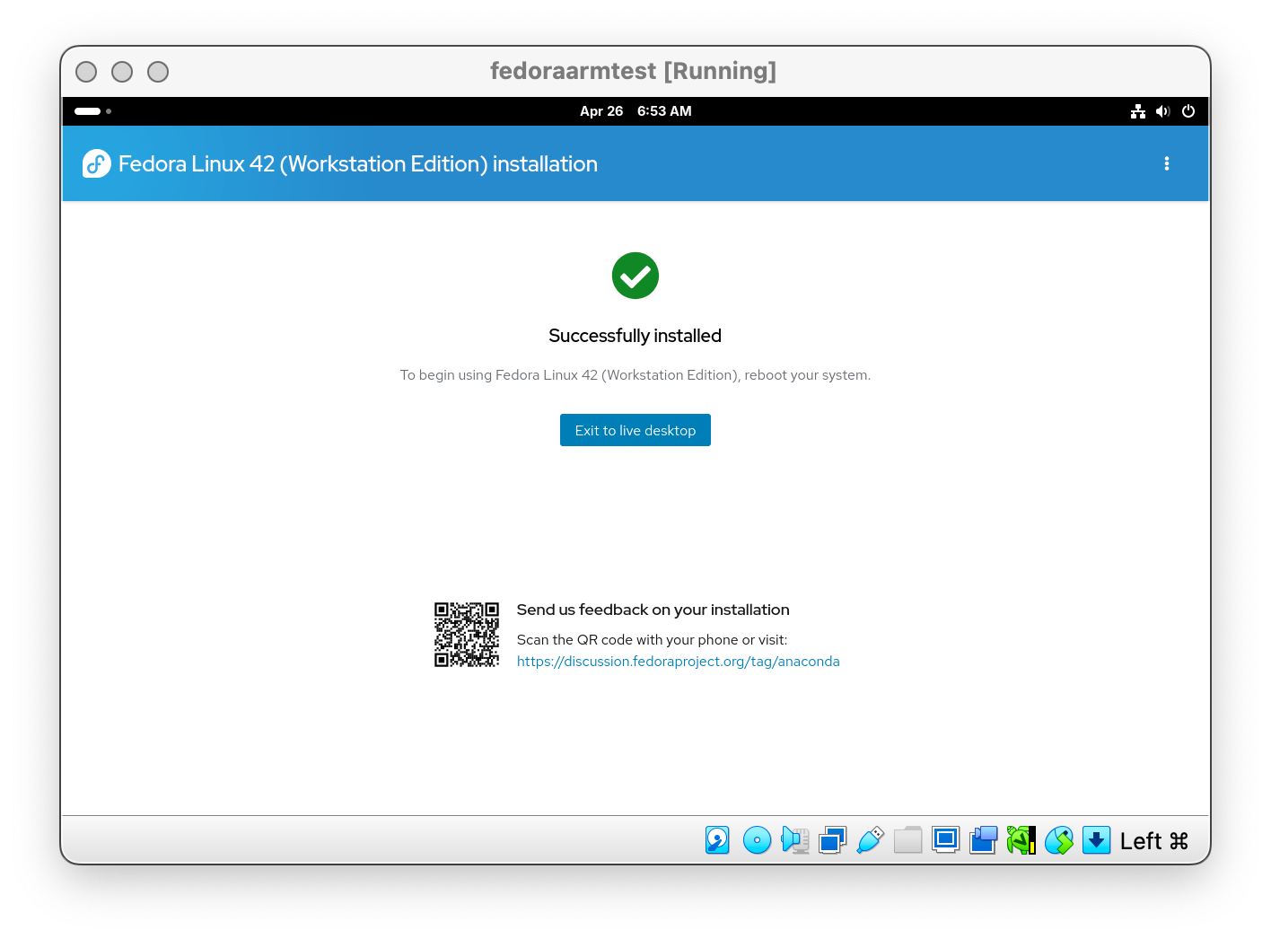Viewport: 1271px width, 939px height.
Task: Open the installer kebab options menu
Action: [1166, 163]
